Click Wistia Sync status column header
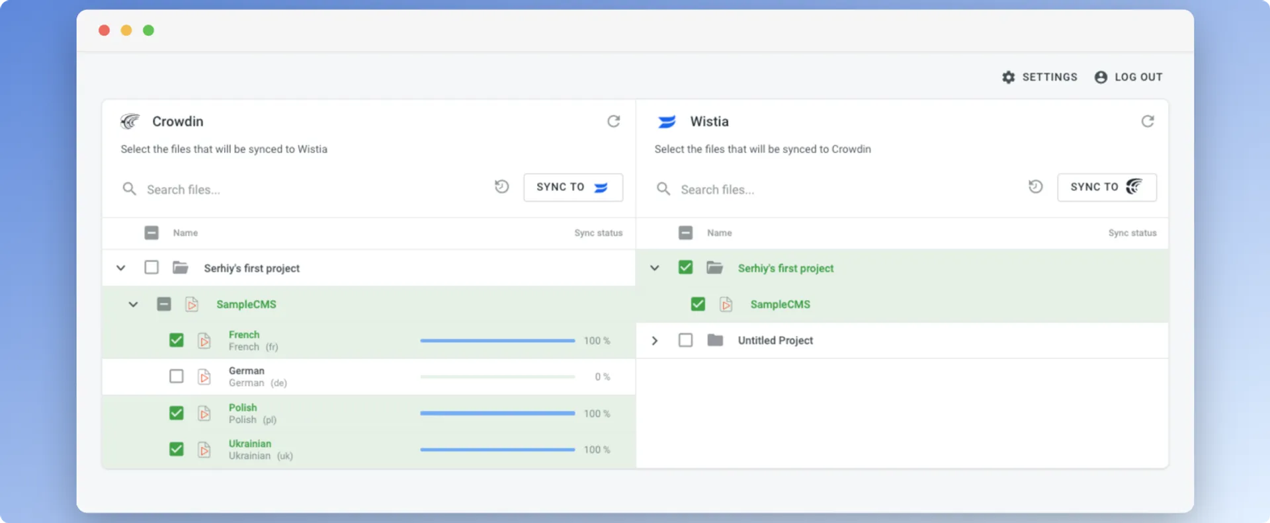 [1132, 233]
